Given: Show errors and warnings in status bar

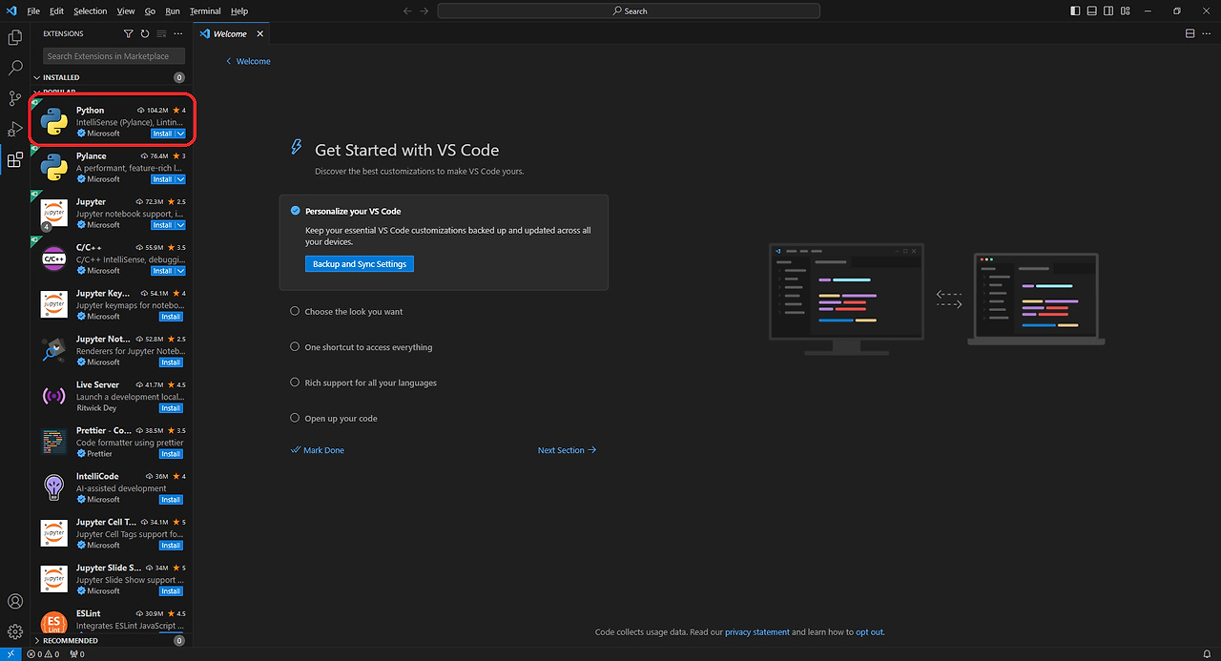Looking at the screenshot, I should coord(43,654).
